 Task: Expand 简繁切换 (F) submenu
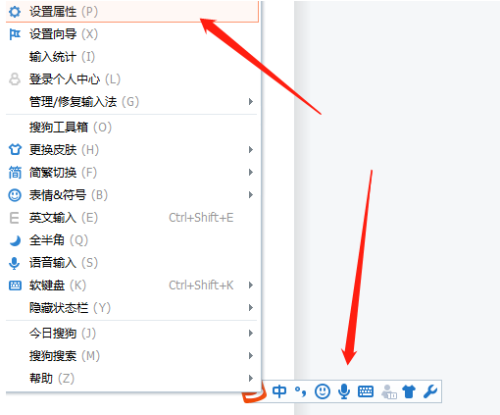click(131, 173)
